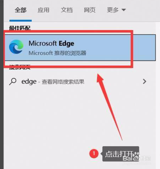Viewport: 160px width, 169px height.
Task: Switch to the 文档 tab
Action: tap(67, 10)
